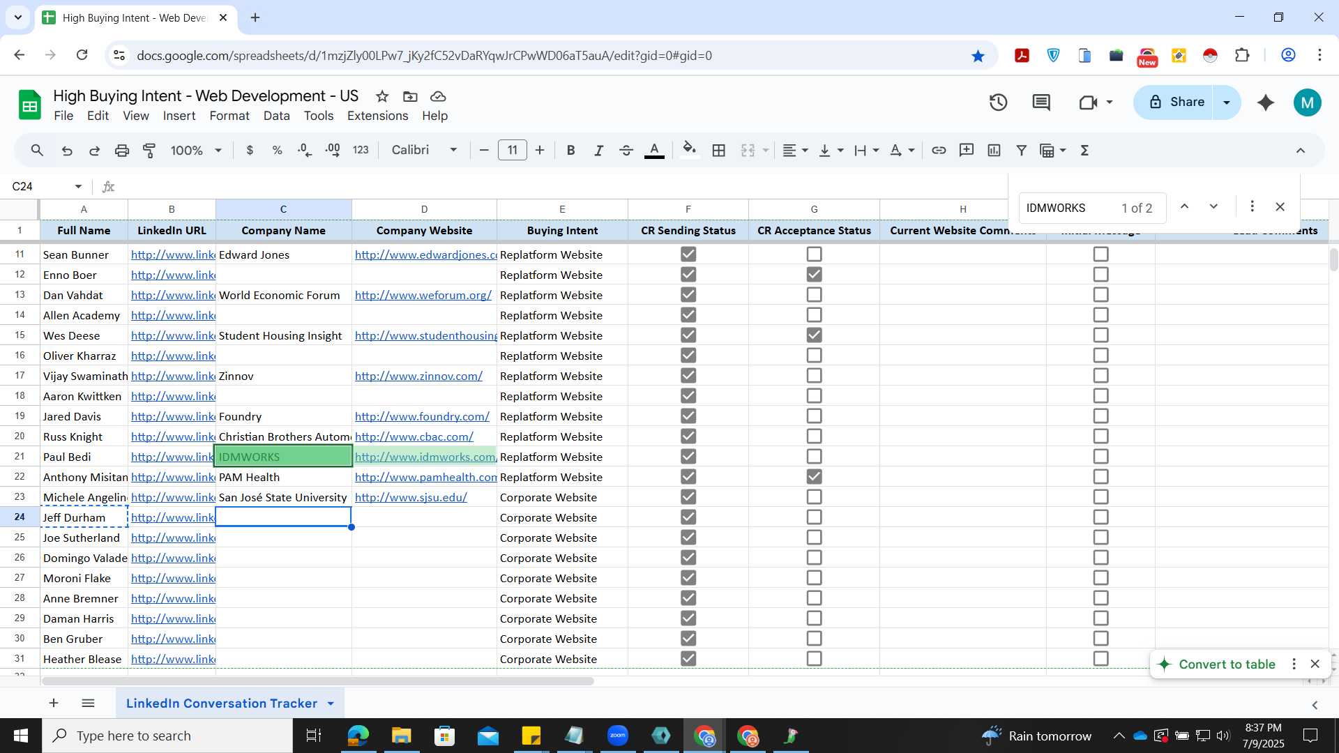Open the edwardjones.com website link
This screenshot has width=1339, height=753.
point(425,254)
